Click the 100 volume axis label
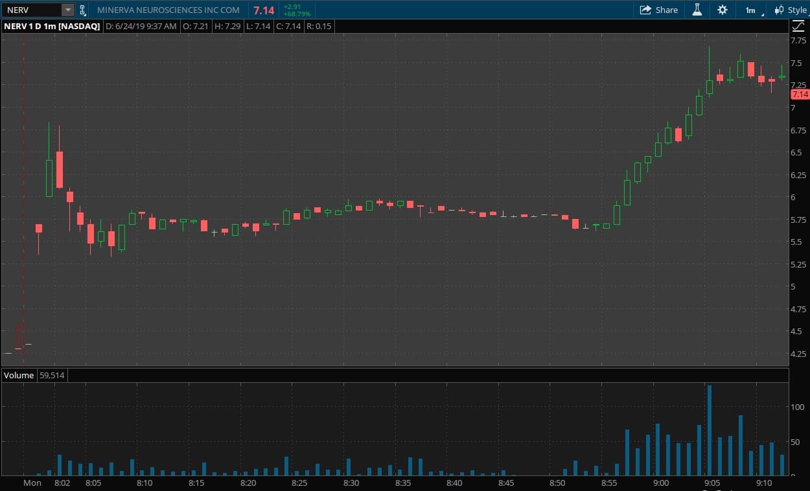This screenshot has height=491, width=810. 797,407
